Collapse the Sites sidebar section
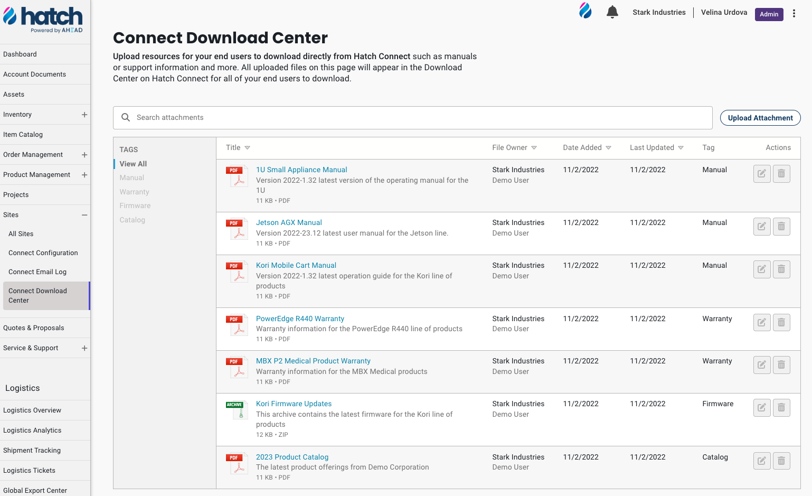Image resolution: width=812 pixels, height=496 pixels. click(84, 215)
